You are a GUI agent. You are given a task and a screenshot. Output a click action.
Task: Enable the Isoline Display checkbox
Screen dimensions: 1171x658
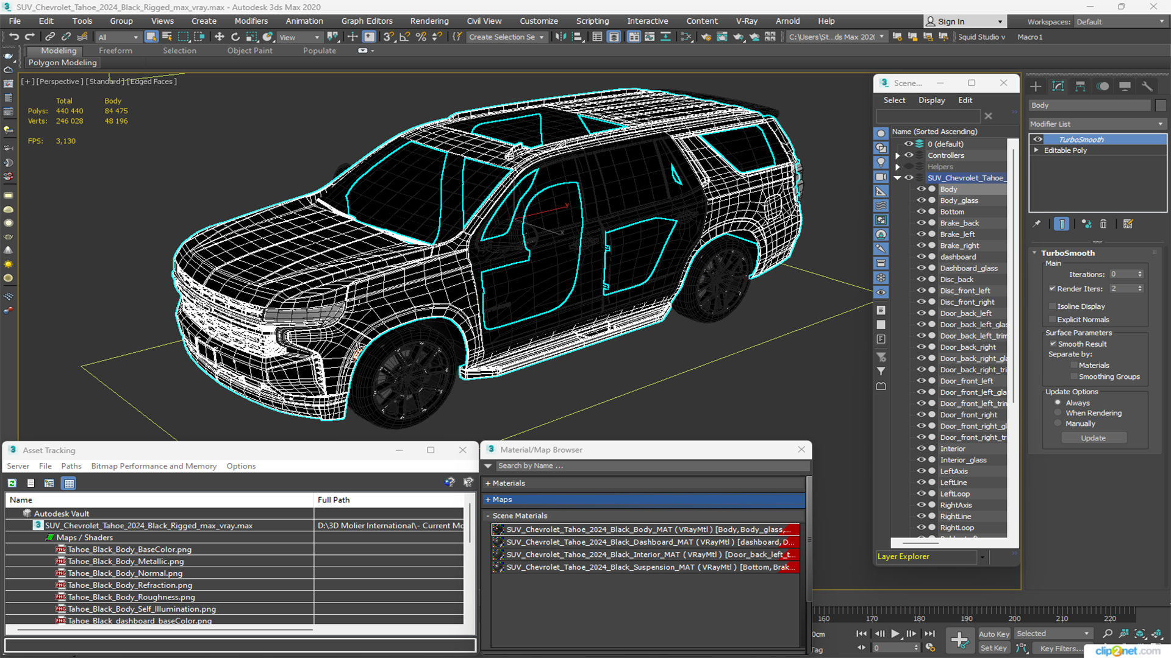pos(1052,306)
